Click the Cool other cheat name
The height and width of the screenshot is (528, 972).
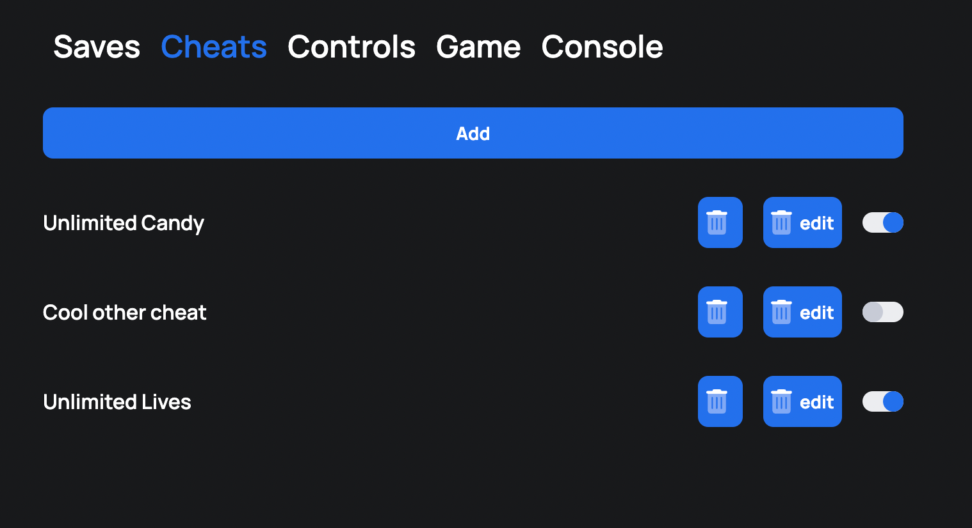coord(125,313)
